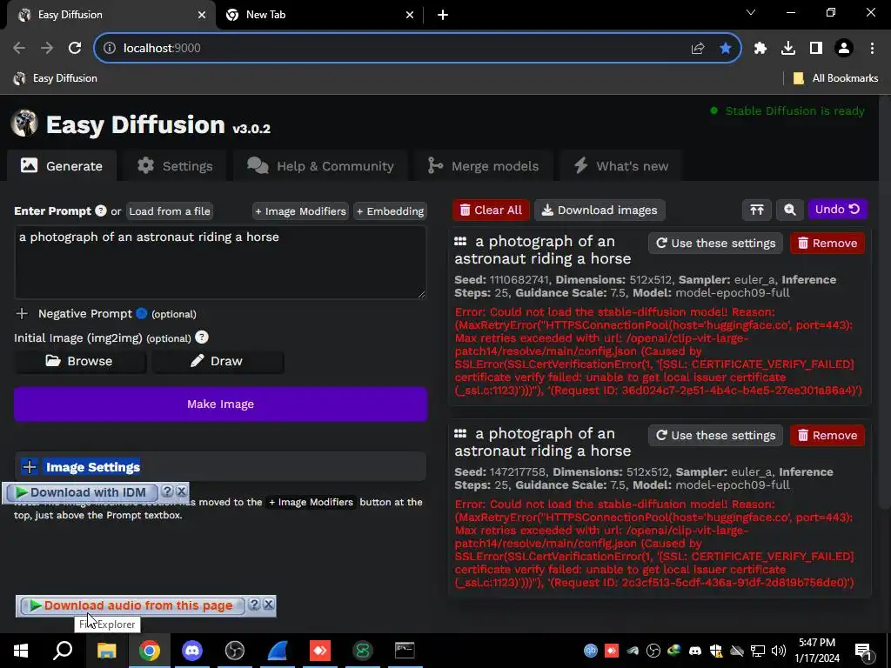Click the browser forward arrow
This screenshot has height=668, width=891.
(x=47, y=49)
